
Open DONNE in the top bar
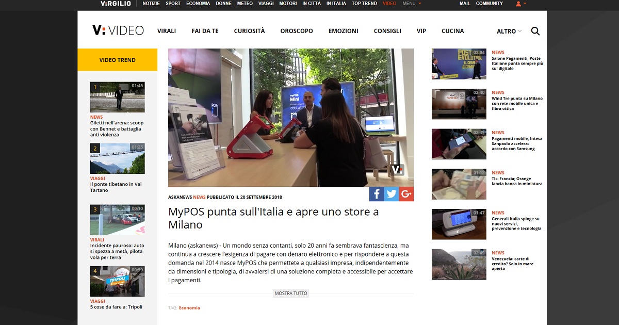[223, 4]
